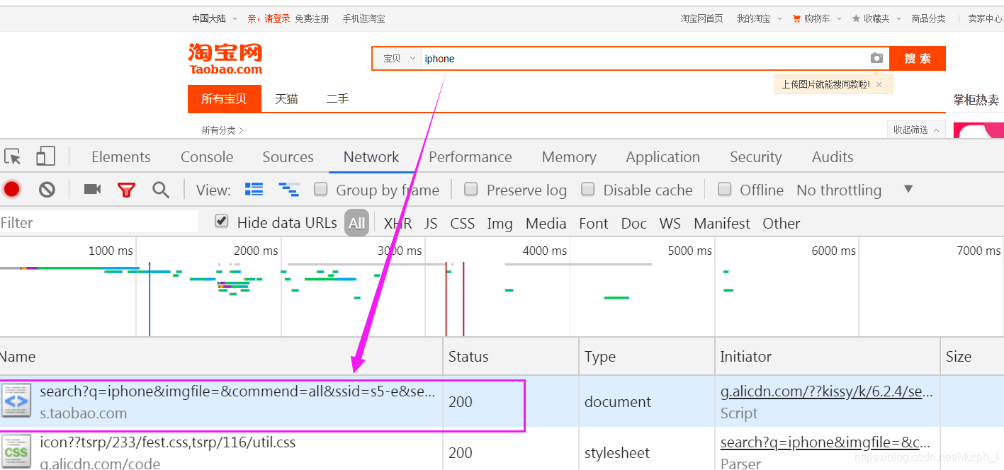Filter requests by Font type

pyautogui.click(x=593, y=223)
